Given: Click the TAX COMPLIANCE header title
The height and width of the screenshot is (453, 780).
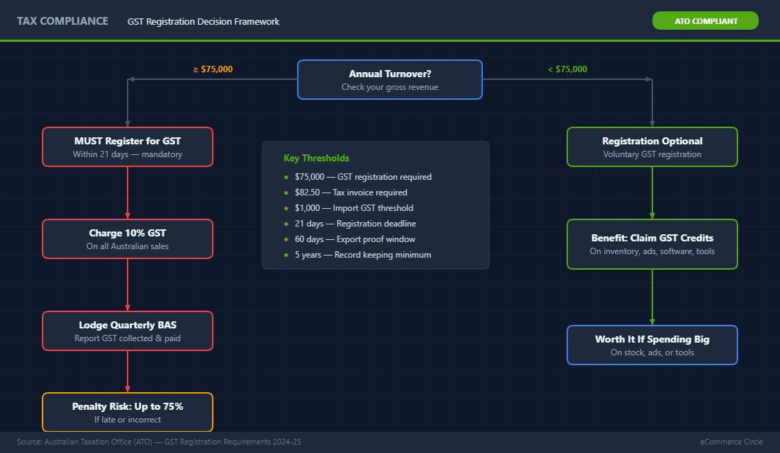Looking at the screenshot, I should point(62,21).
